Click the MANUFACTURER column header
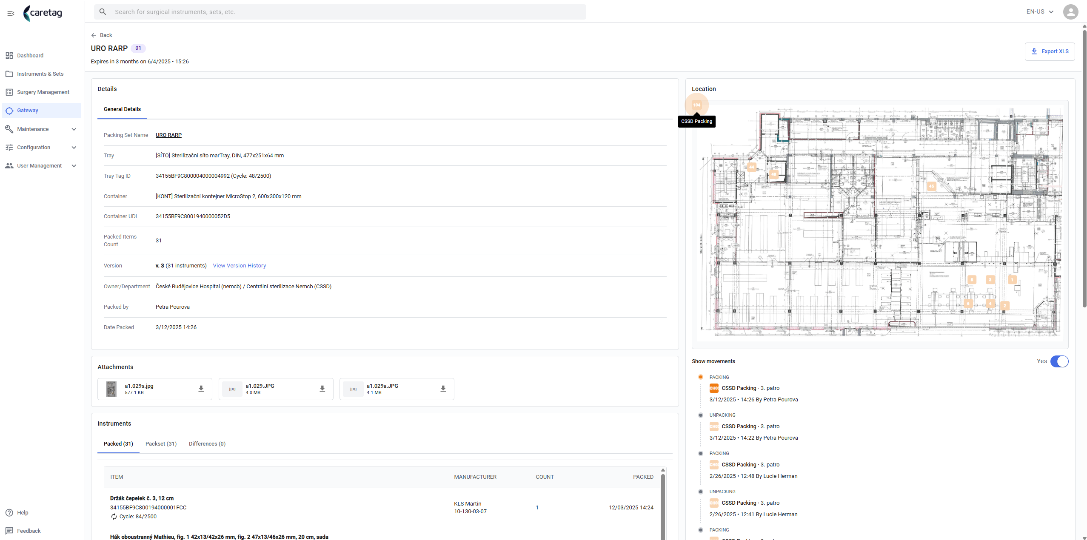Viewport: 1087px width, 540px height. (475, 477)
